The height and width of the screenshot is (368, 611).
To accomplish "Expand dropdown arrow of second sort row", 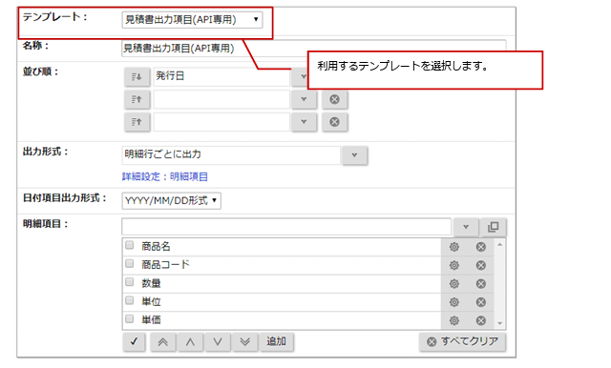I will point(304,99).
